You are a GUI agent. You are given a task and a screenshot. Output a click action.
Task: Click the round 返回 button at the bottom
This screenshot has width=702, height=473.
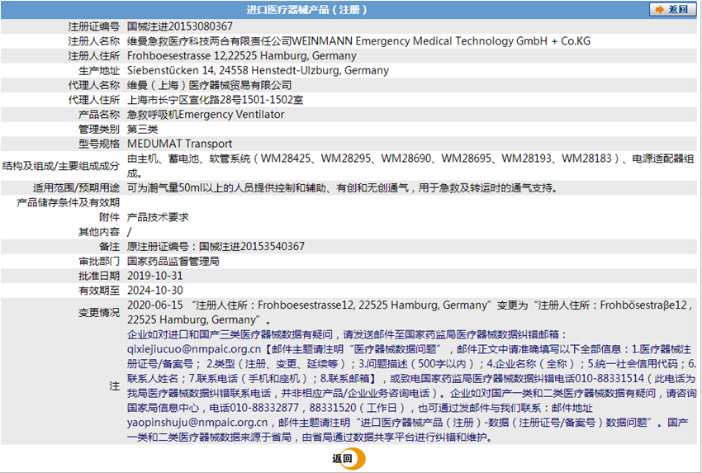349,459
